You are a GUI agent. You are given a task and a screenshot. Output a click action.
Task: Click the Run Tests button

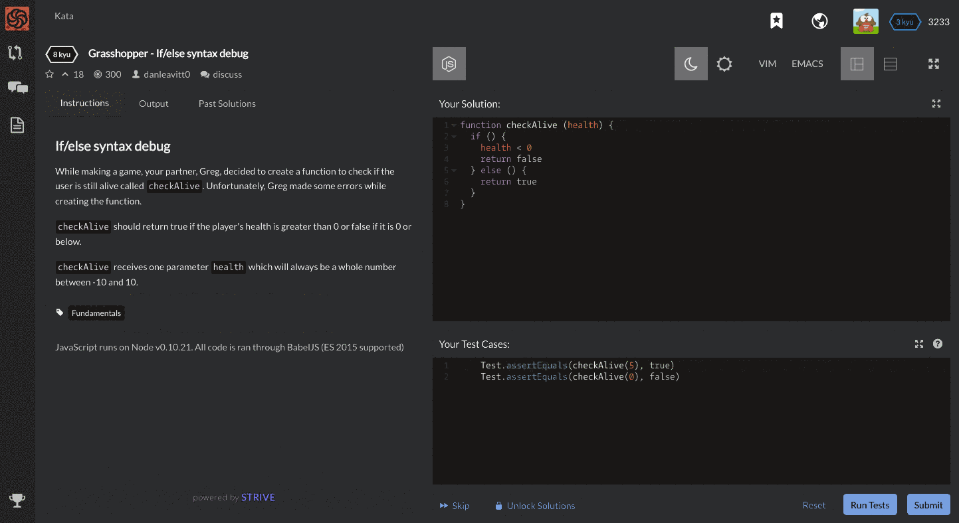869,504
